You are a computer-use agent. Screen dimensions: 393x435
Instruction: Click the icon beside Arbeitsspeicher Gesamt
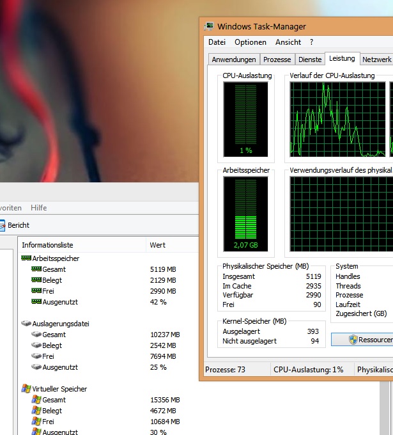36,269
